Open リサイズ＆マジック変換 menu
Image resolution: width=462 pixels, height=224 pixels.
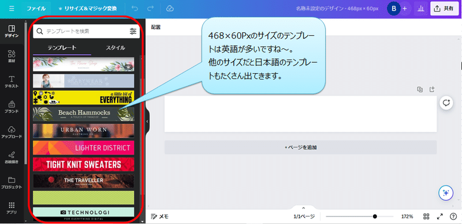(88, 9)
